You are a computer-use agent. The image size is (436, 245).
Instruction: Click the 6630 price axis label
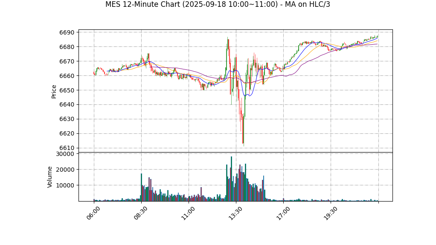click(67, 119)
